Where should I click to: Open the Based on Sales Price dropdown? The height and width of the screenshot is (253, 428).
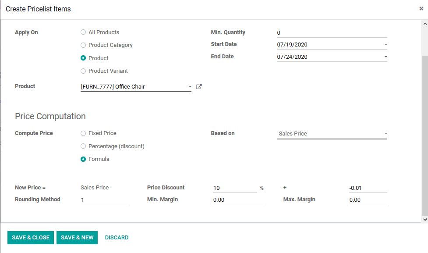[x=332, y=134]
